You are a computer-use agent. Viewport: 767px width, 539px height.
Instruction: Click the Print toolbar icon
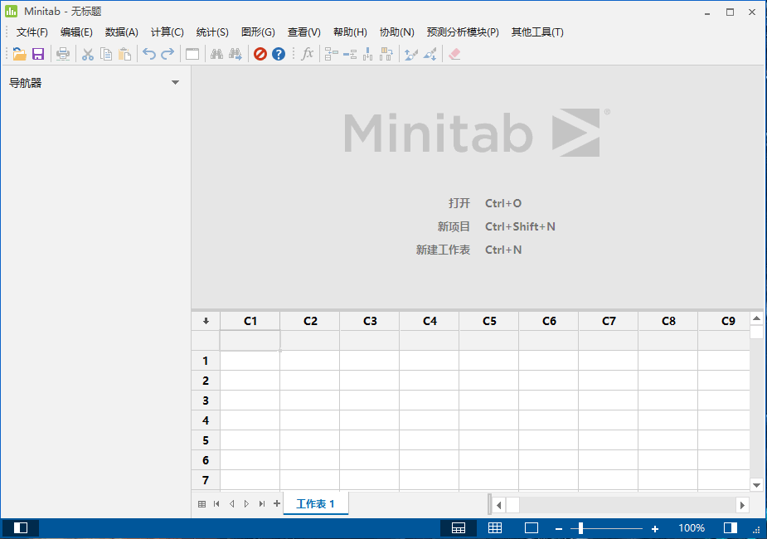click(63, 54)
